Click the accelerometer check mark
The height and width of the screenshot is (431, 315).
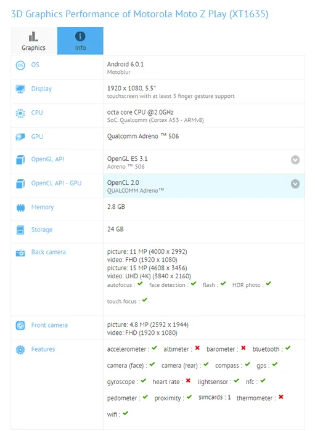[x=154, y=348]
